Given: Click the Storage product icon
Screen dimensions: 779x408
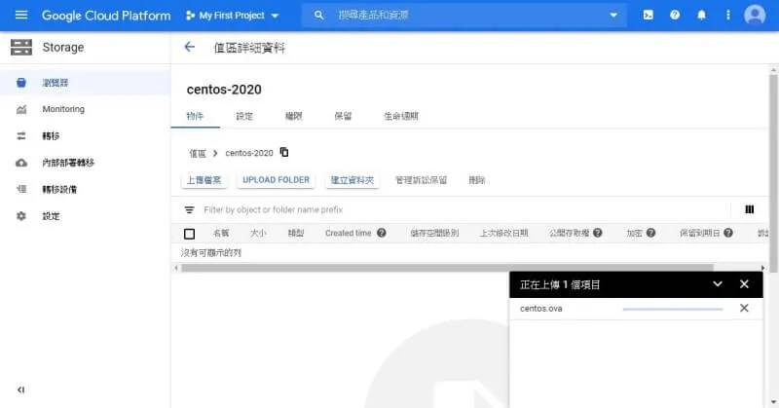Looking at the screenshot, I should 21,47.
